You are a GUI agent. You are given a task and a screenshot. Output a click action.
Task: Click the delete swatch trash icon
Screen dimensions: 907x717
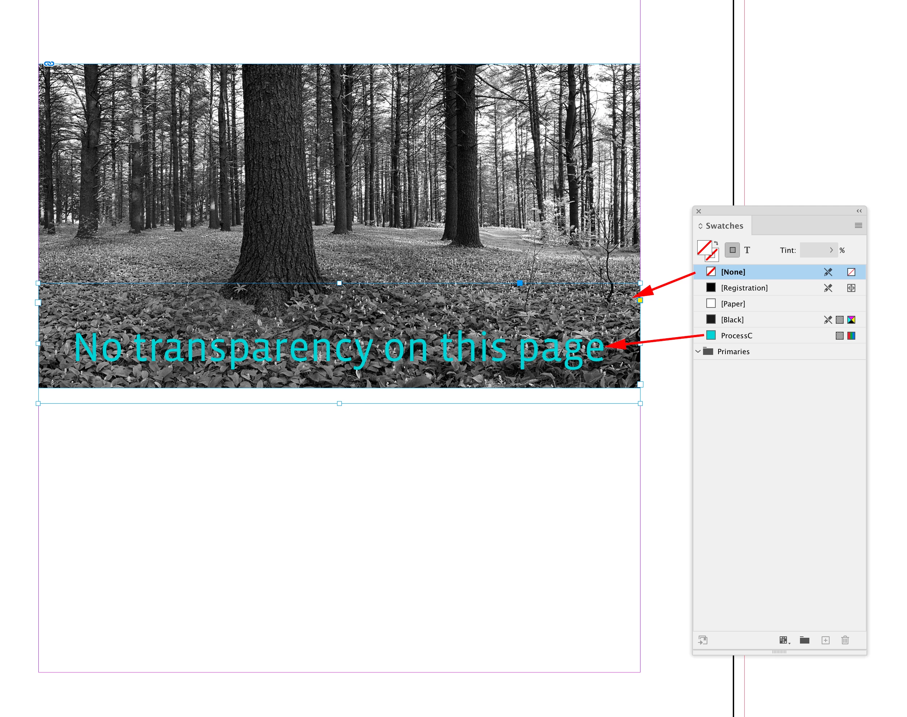pyautogui.click(x=845, y=640)
